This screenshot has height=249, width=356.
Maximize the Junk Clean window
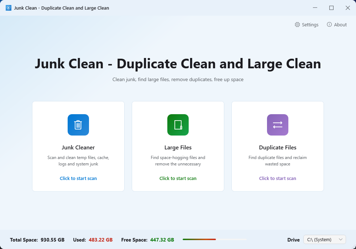331,8
